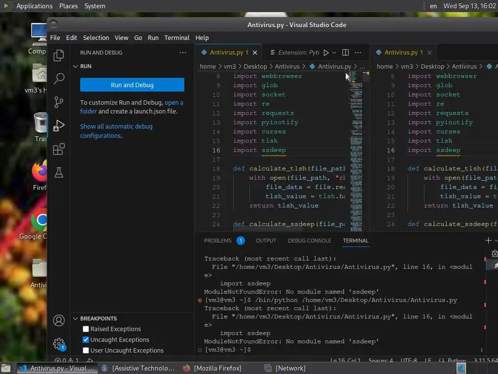
Task: Click the Python language mode in status bar
Action: [x=456, y=360]
